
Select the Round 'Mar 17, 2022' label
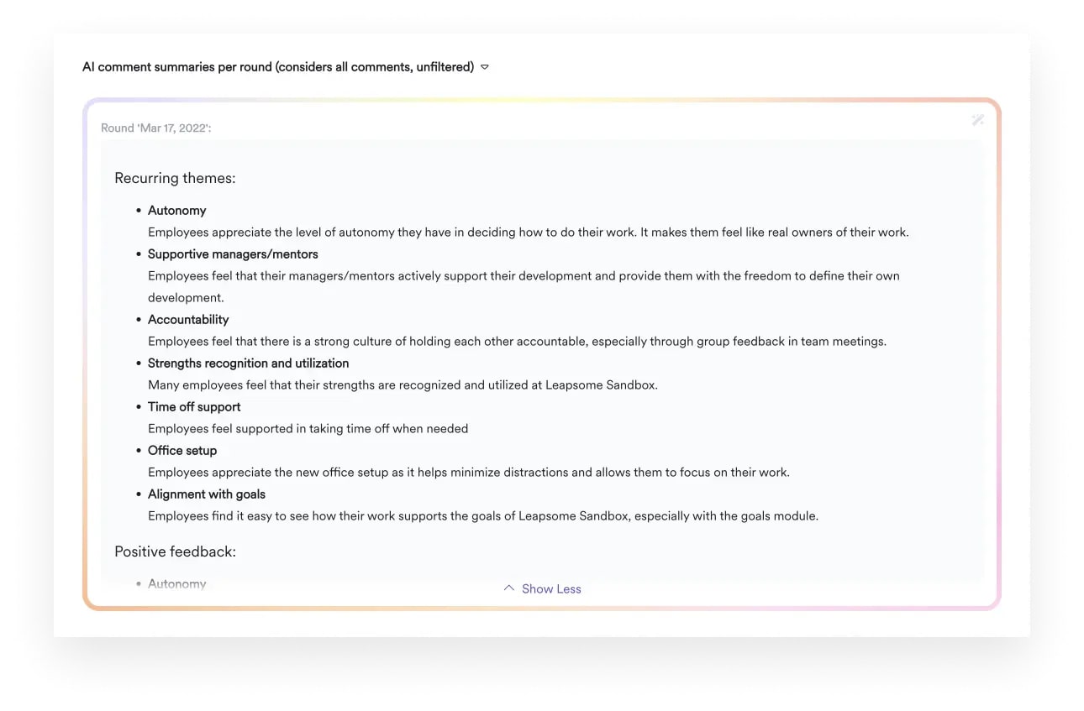[x=154, y=128]
